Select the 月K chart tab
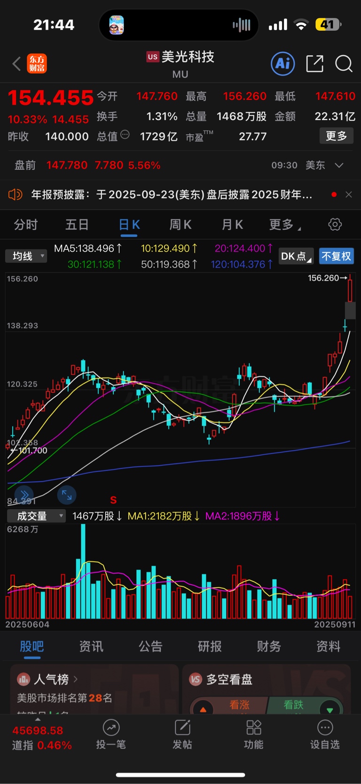Viewport: 361px width, 784px height. pyautogui.click(x=232, y=225)
